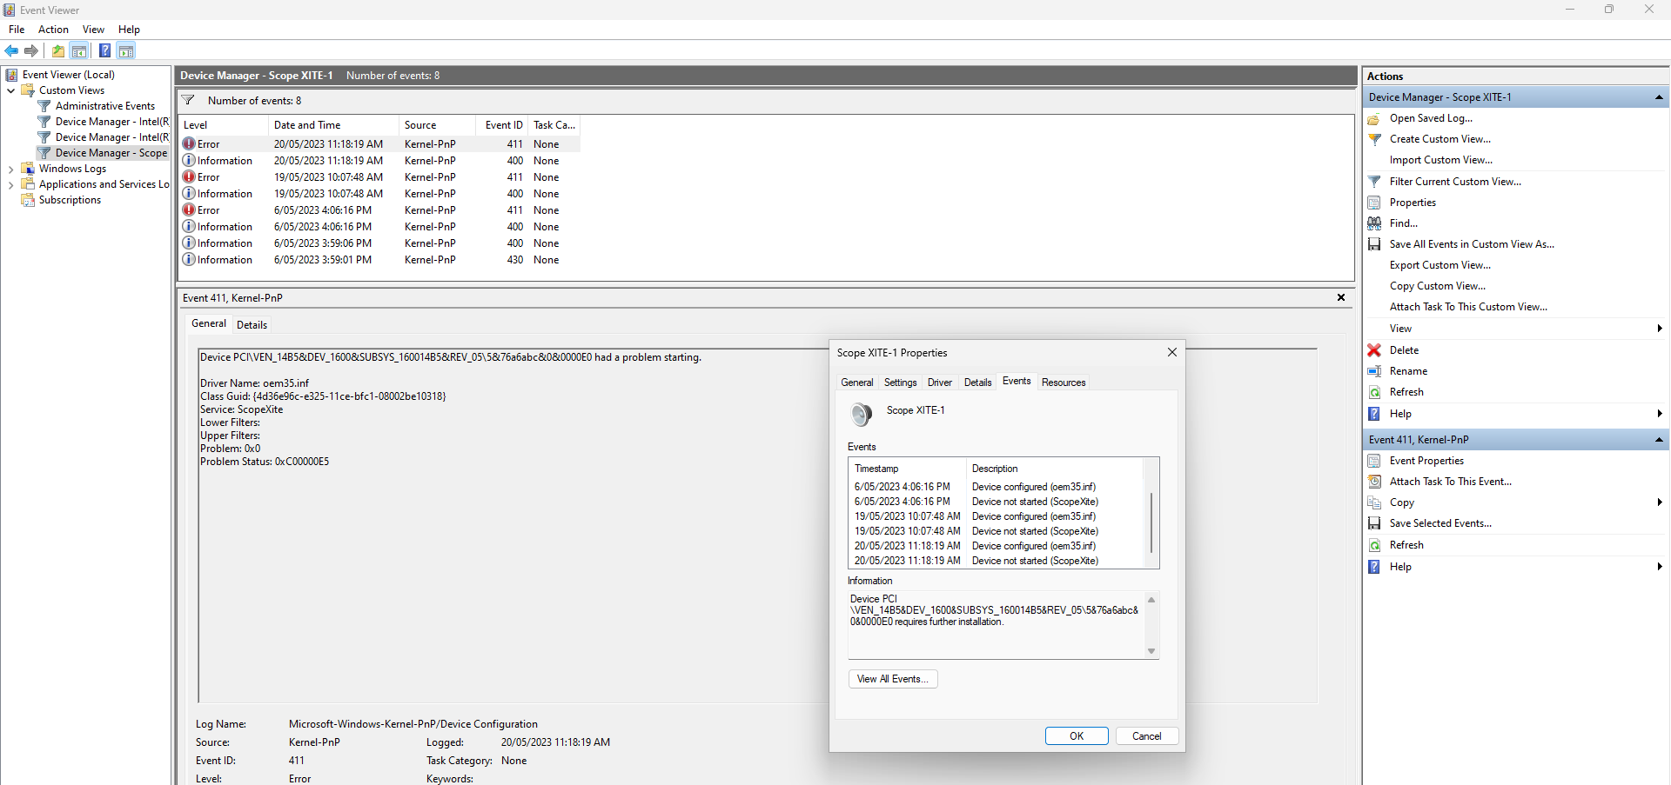The width and height of the screenshot is (1671, 785).
Task: Click the Save Selected Events floppy icon
Action: 1374,523
